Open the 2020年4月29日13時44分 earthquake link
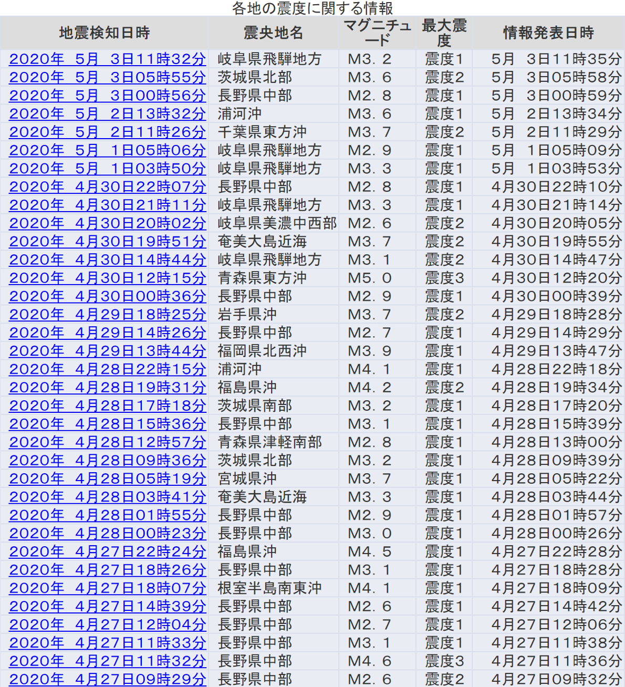The image size is (625, 687). pos(107,351)
